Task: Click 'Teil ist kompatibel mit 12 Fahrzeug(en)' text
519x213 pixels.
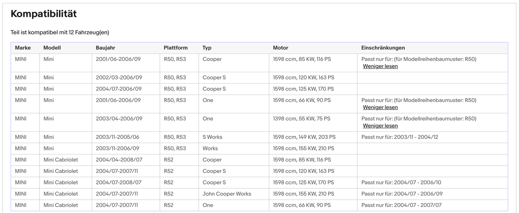Action: [60, 32]
